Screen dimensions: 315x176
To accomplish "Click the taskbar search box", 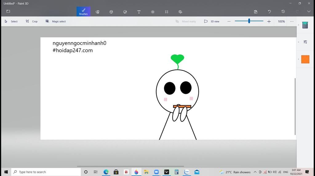I will (46, 172).
